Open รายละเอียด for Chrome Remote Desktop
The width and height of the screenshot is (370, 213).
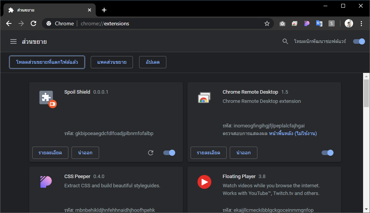coord(209,153)
